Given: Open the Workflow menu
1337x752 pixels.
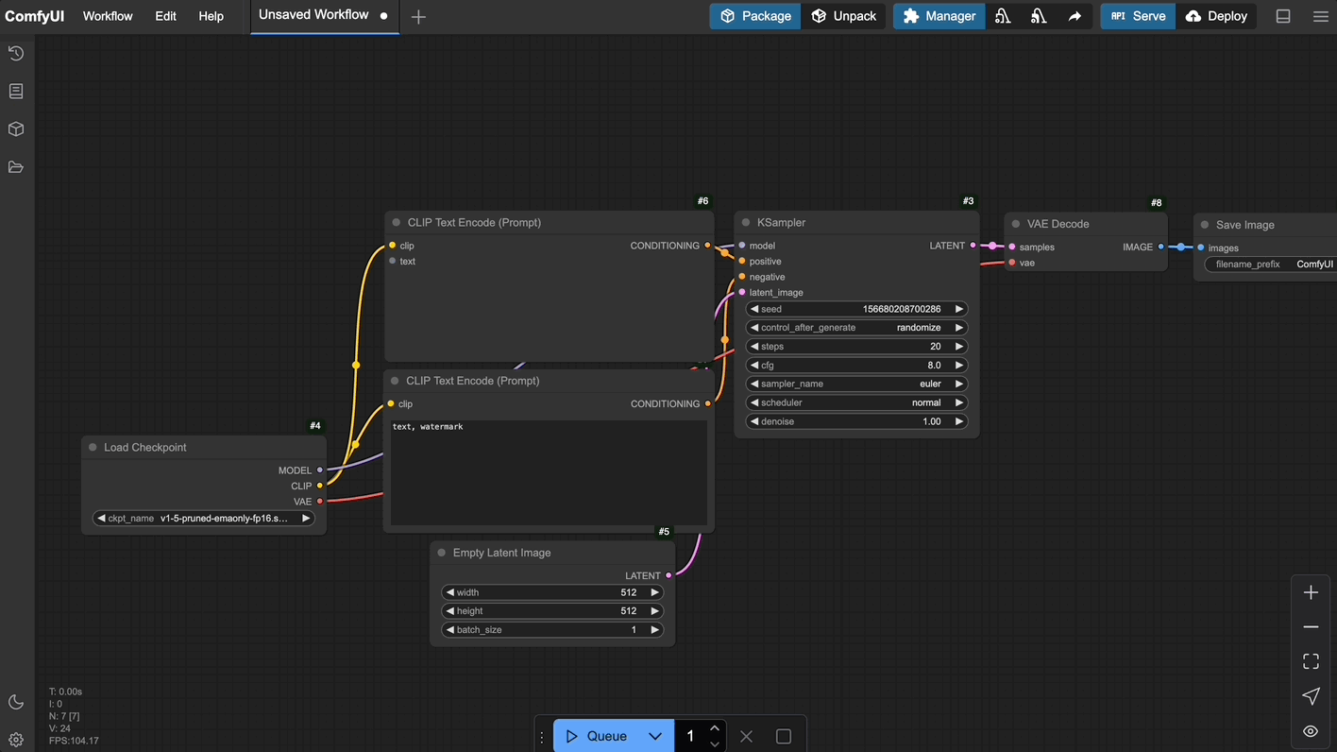Looking at the screenshot, I should point(108,16).
